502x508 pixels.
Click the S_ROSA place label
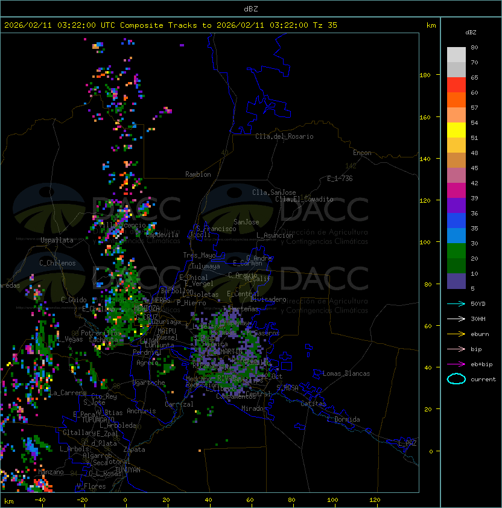(287, 387)
